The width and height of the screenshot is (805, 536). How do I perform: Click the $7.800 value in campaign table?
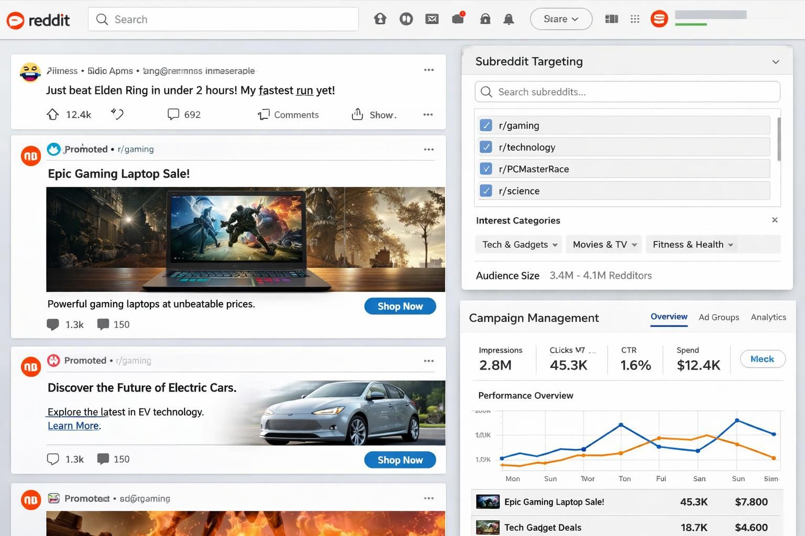pos(751,502)
